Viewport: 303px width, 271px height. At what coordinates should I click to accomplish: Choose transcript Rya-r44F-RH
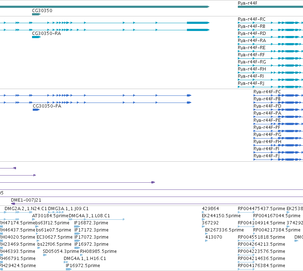pyautogui.click(x=252, y=69)
